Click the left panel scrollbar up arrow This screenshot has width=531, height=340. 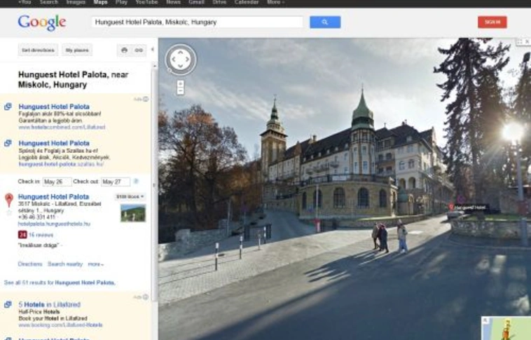(x=155, y=65)
